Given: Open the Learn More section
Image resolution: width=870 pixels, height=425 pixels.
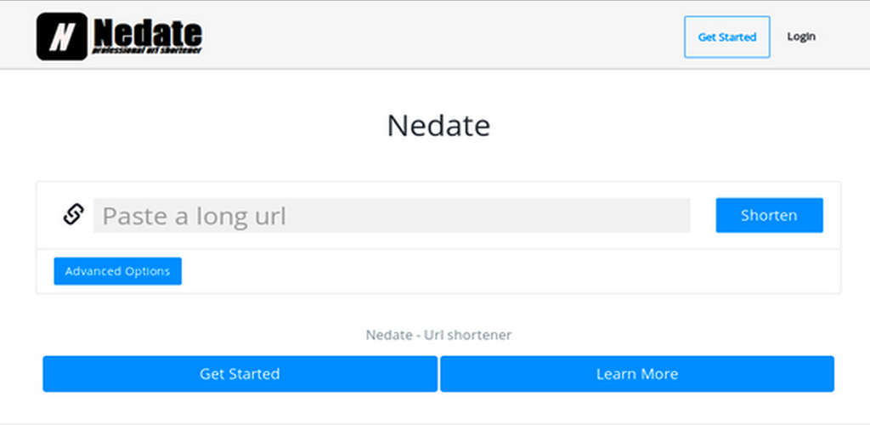Looking at the screenshot, I should [x=636, y=374].
